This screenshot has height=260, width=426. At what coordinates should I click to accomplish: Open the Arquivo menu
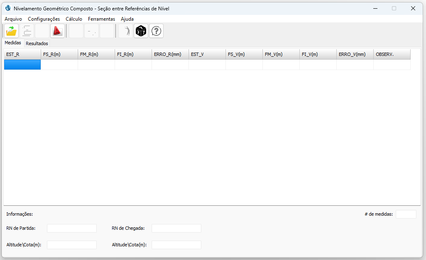coord(13,19)
